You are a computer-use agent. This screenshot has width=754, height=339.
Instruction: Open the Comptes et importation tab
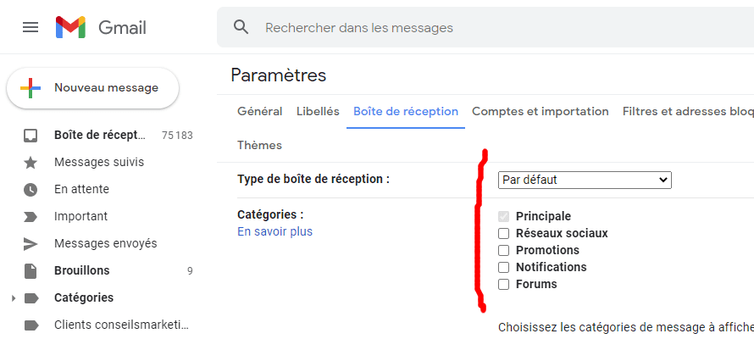pos(540,112)
